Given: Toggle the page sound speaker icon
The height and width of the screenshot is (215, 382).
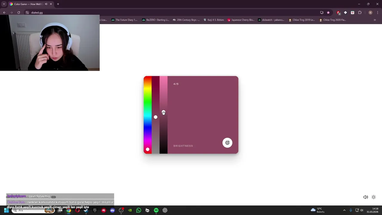Looking at the screenshot, I should click(365, 197).
